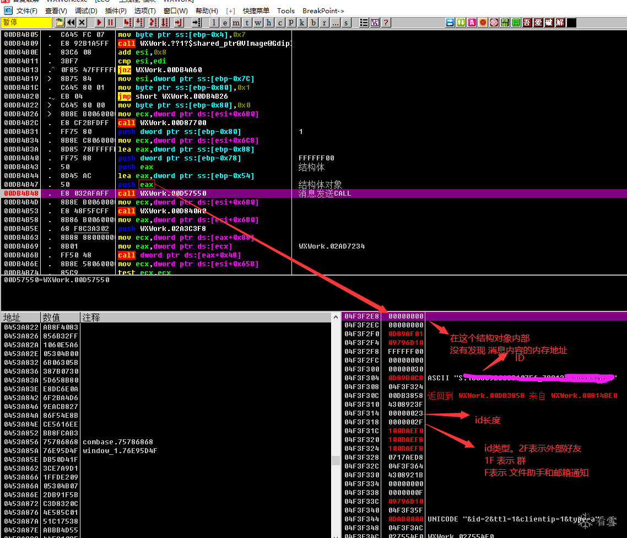Image resolution: width=627 pixels, height=538 pixels.
Task: Click the orange record circle plugin icon
Action: (x=483, y=23)
